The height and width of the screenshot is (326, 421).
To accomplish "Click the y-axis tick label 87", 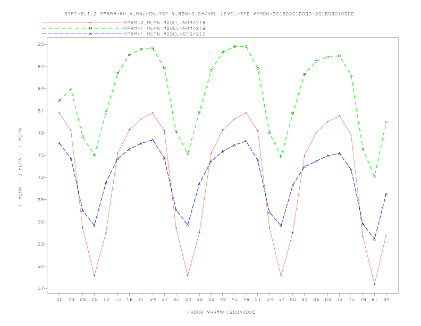I will click(40, 67).
